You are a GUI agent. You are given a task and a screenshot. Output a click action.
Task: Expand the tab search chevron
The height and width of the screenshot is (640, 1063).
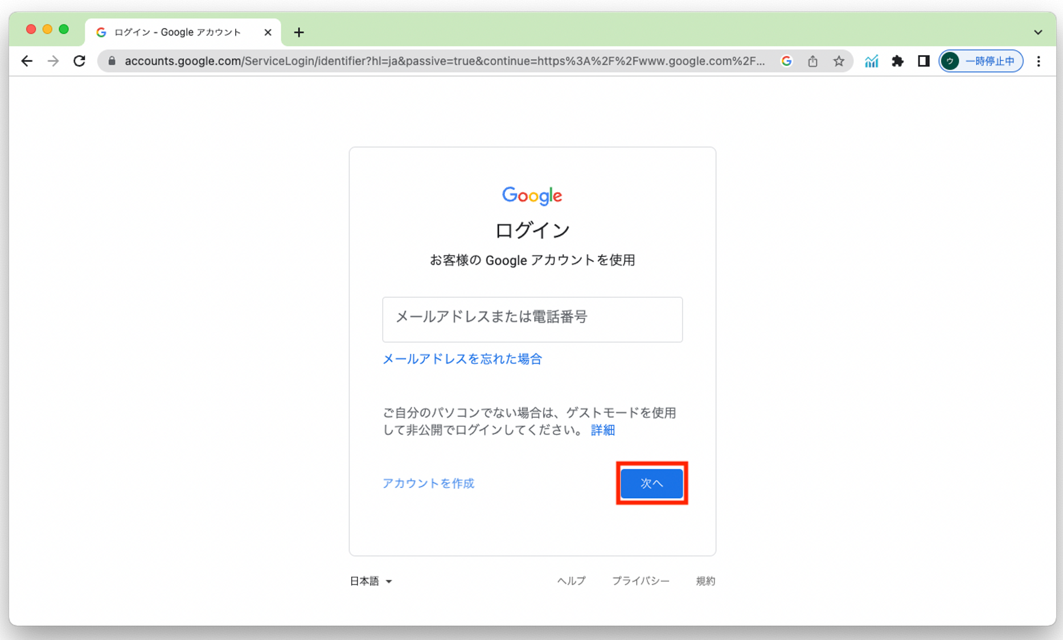click(1038, 32)
